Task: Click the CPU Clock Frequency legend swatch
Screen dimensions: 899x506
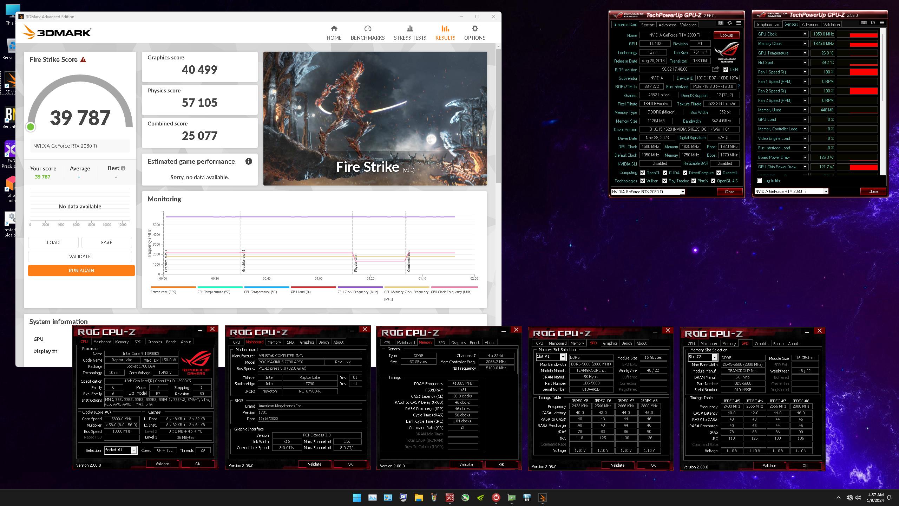Action: tap(360, 287)
